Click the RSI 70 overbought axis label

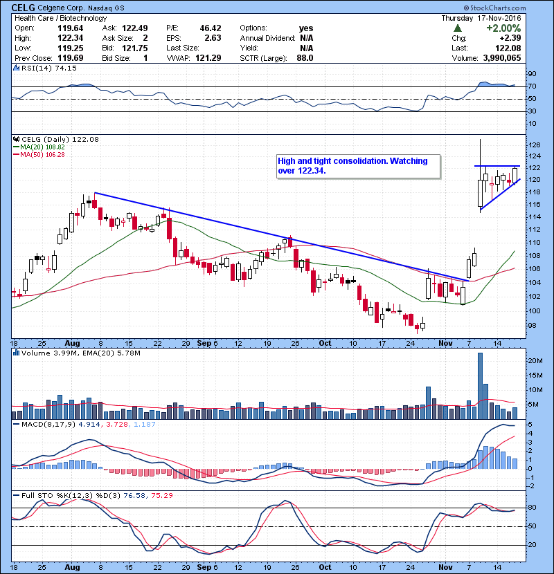pos(533,86)
